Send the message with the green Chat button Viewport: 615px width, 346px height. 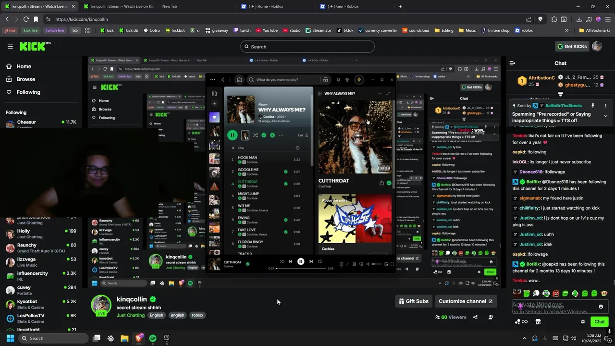coord(599,322)
